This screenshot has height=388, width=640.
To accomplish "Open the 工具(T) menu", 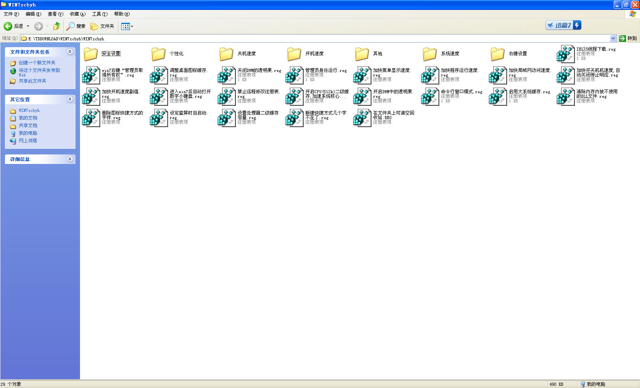I will click(99, 14).
